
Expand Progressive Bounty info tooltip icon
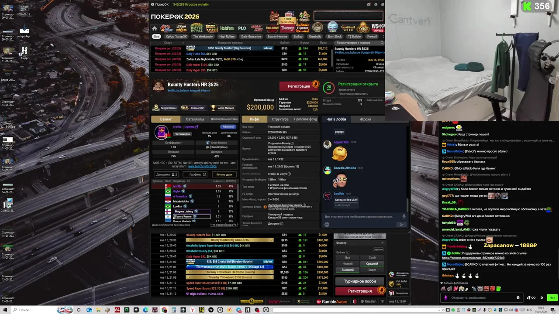point(292,143)
